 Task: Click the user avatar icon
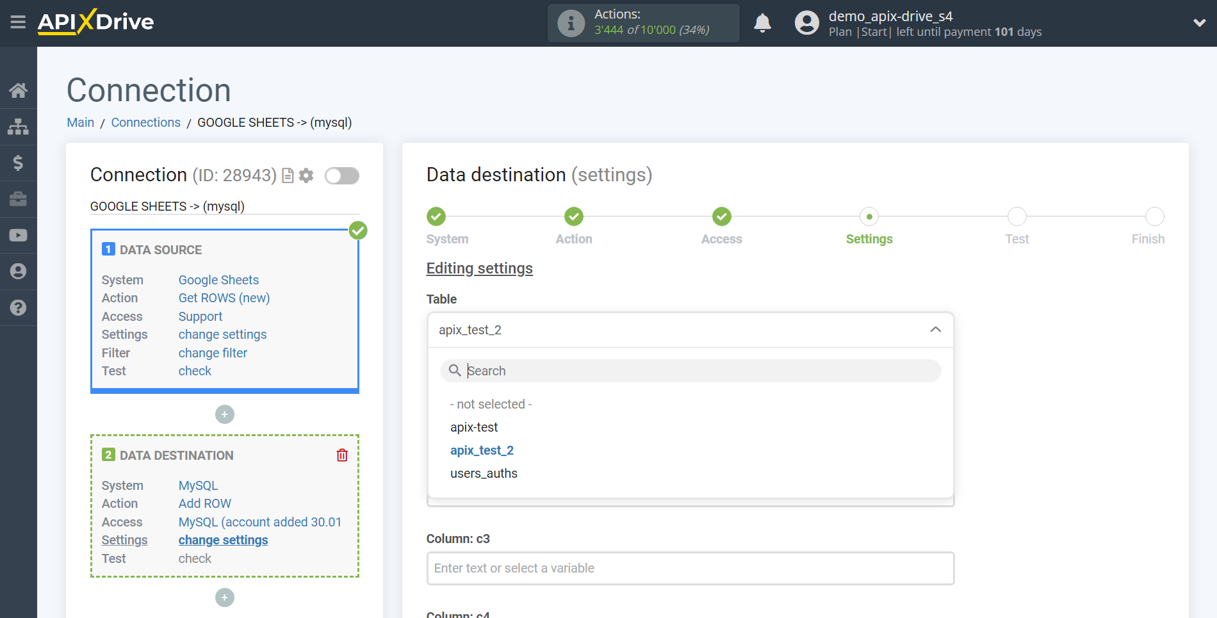pyautogui.click(x=806, y=23)
